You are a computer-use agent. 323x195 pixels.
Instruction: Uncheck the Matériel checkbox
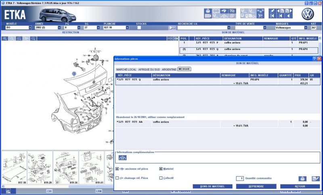click(x=161, y=169)
